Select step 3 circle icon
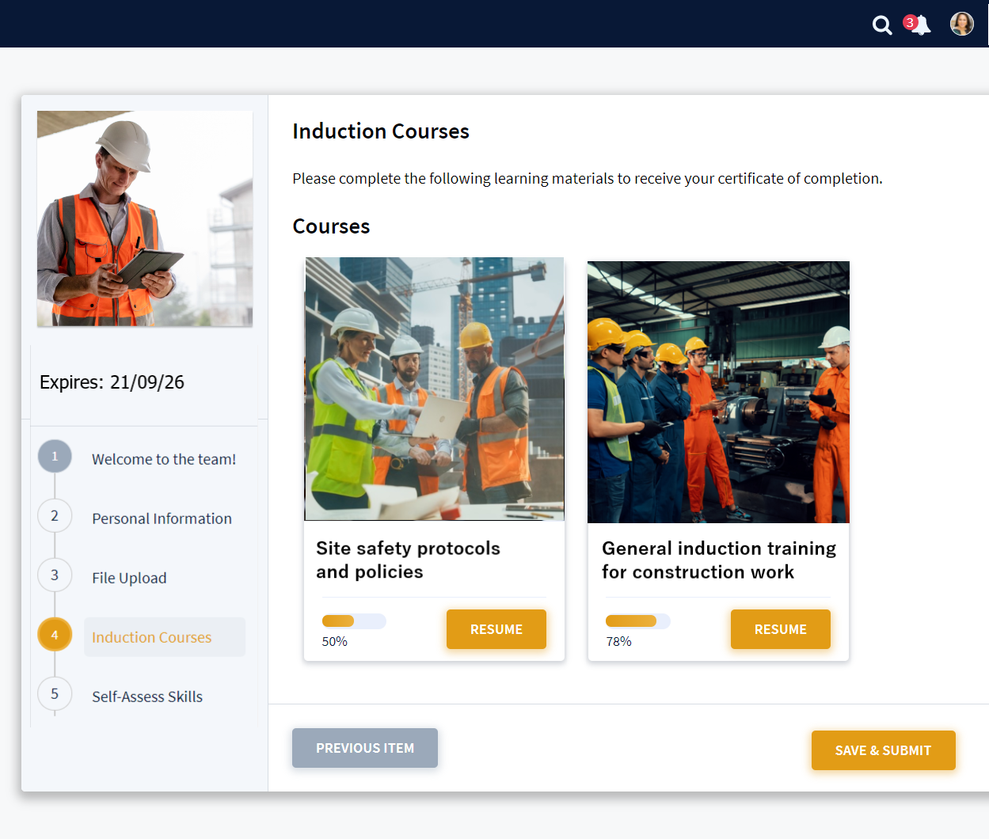Image resolution: width=989 pixels, height=839 pixels. (x=55, y=575)
